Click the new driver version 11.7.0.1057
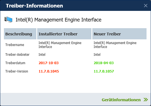 click(x=104, y=71)
